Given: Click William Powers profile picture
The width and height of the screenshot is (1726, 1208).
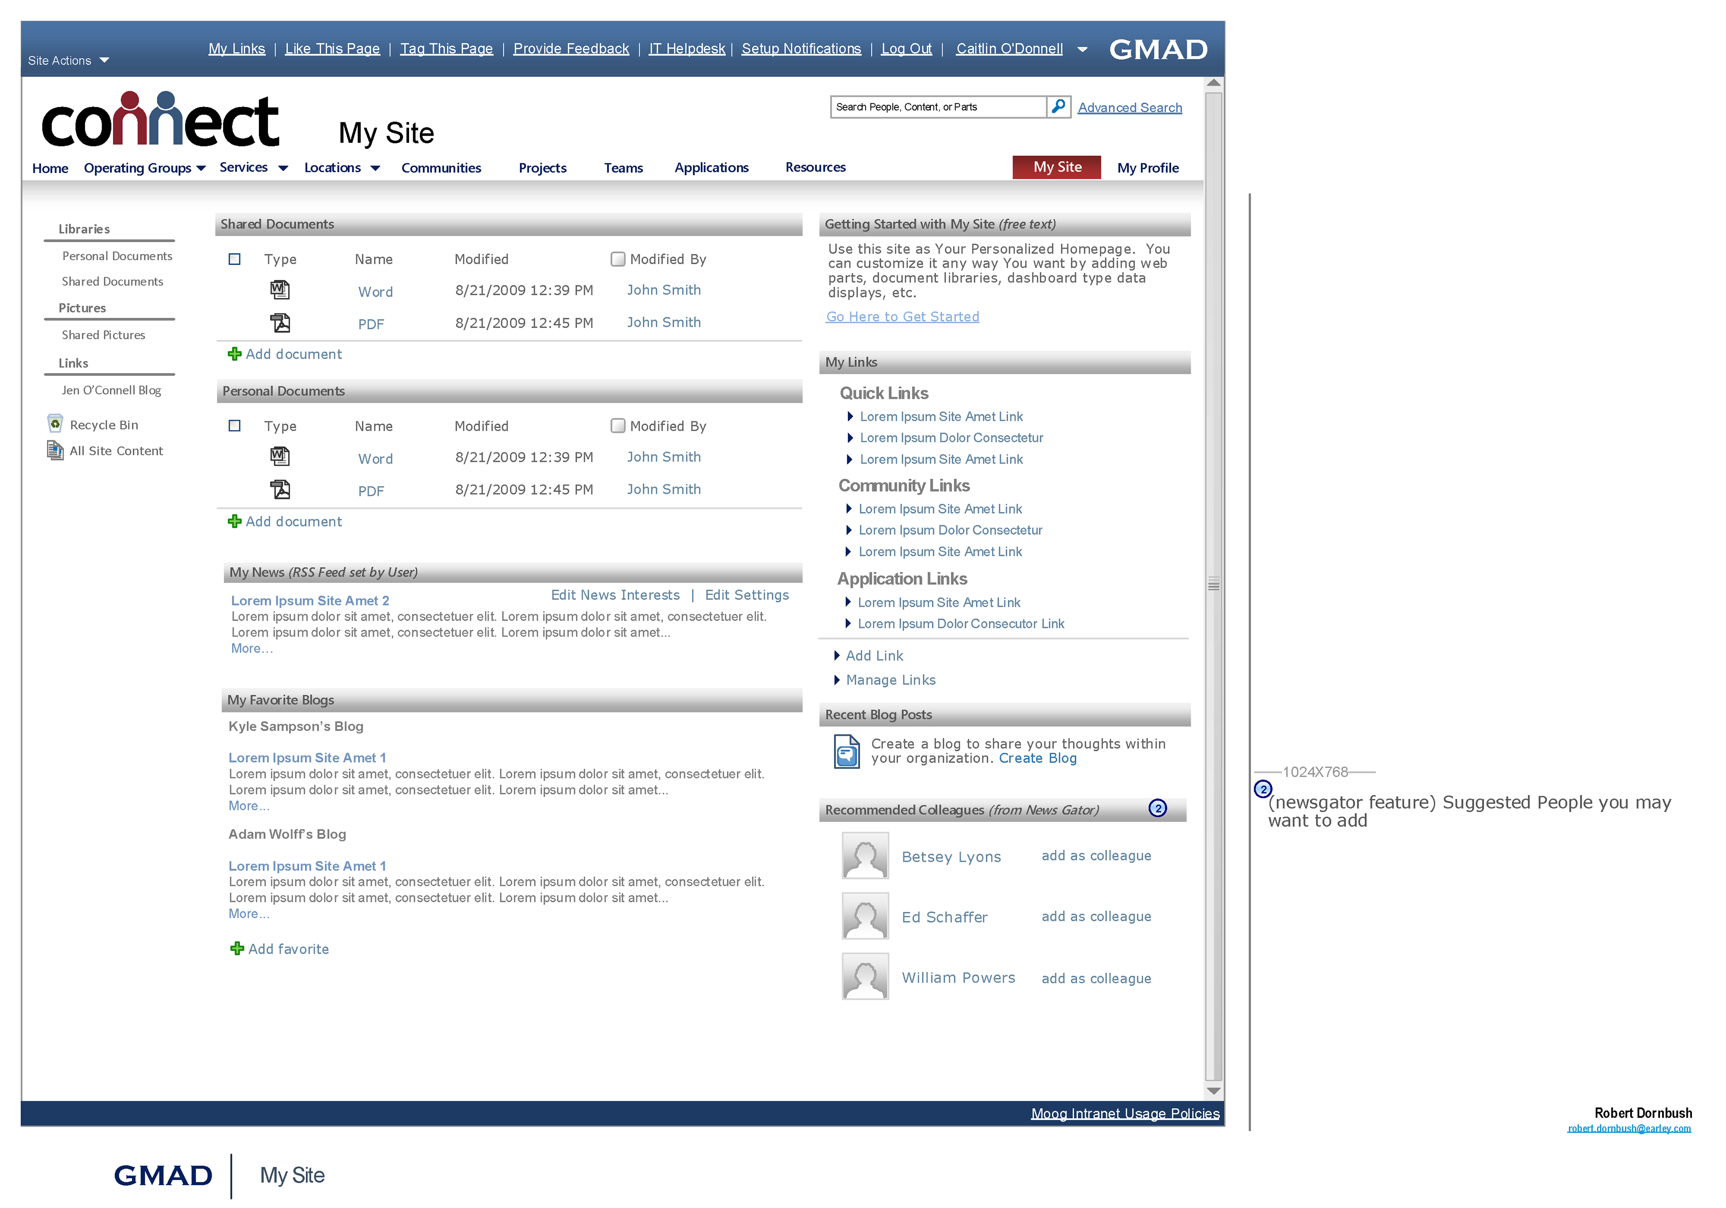Looking at the screenshot, I should (x=865, y=976).
